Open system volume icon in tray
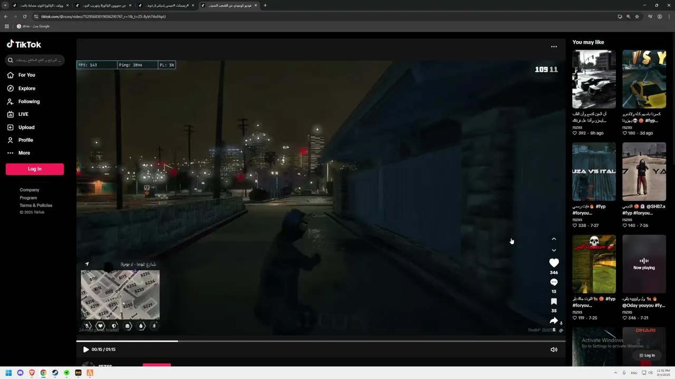This screenshot has width=675, height=379. [x=650, y=373]
